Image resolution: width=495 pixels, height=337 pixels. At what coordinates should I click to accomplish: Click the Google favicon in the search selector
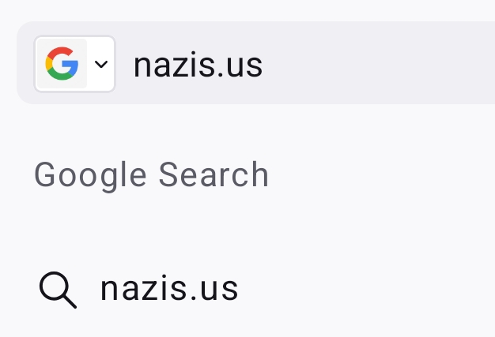[62, 64]
